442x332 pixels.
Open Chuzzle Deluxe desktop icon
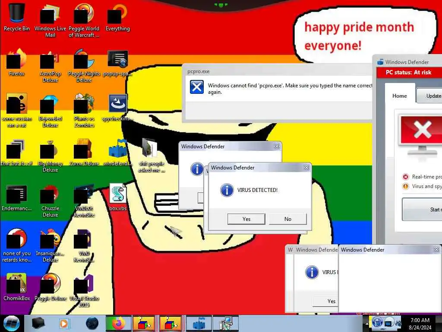(x=50, y=201)
